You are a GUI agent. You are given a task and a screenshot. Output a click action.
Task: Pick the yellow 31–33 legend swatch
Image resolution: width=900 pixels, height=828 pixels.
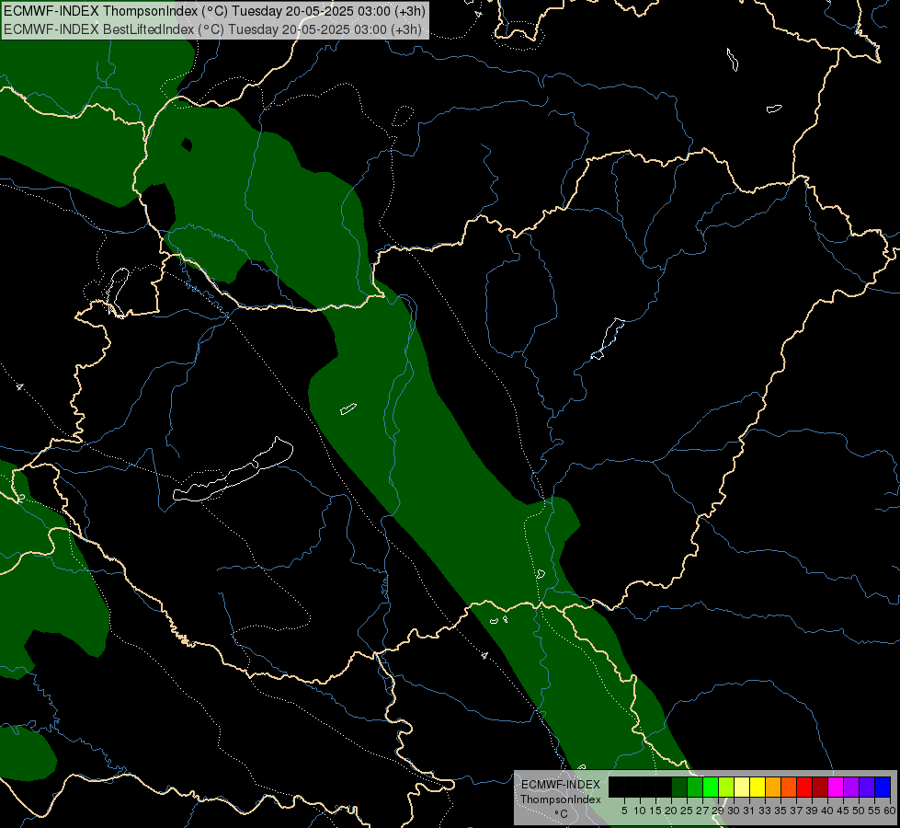pos(758,787)
